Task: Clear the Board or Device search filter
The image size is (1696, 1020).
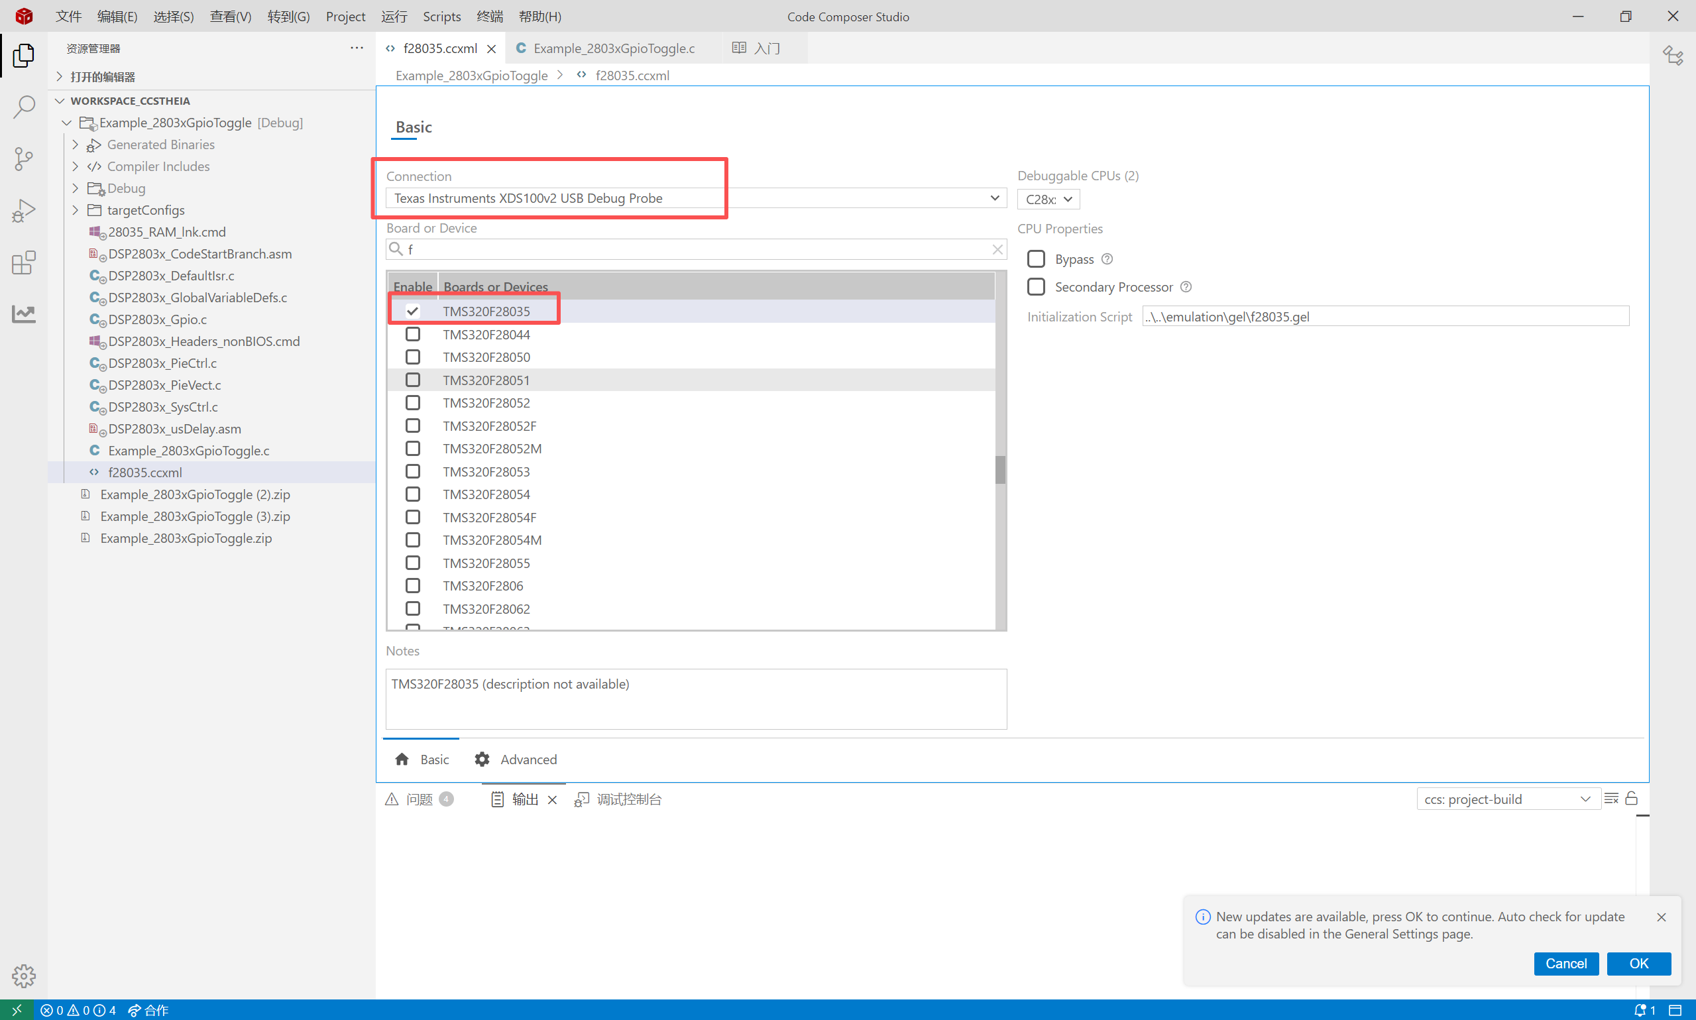Action: tap(997, 249)
